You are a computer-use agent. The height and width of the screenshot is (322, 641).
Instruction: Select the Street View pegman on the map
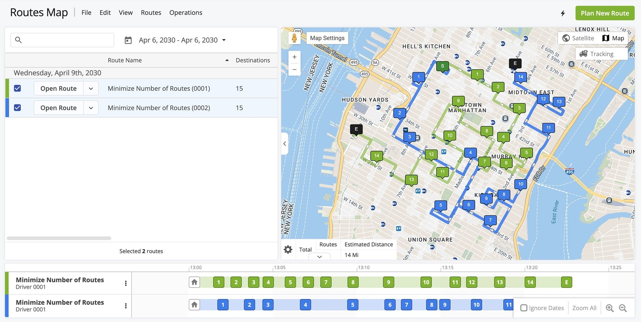[295, 37]
